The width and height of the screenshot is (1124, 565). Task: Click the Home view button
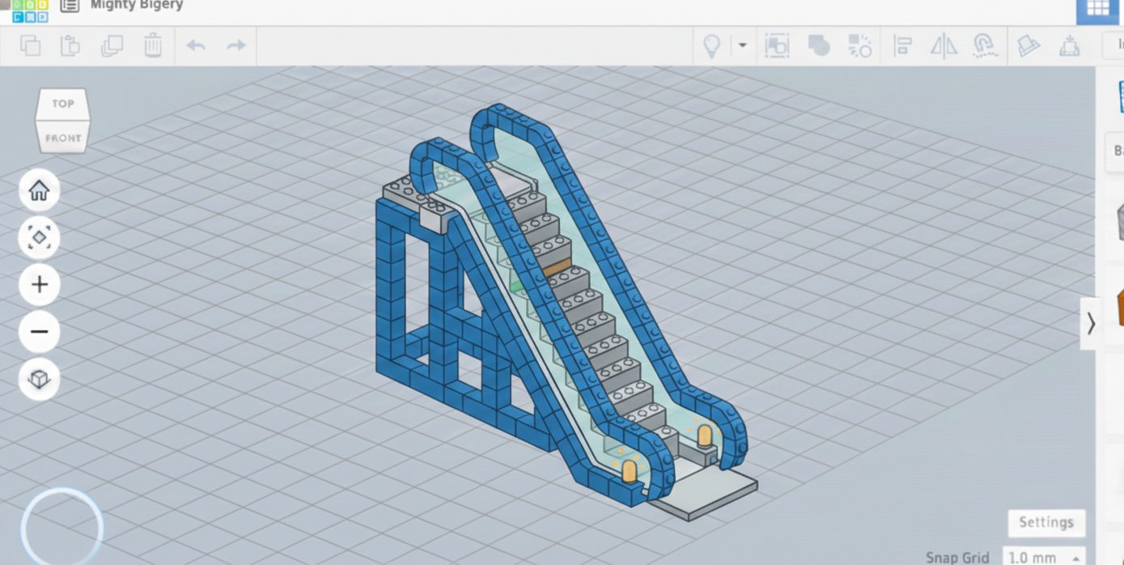pyautogui.click(x=39, y=191)
